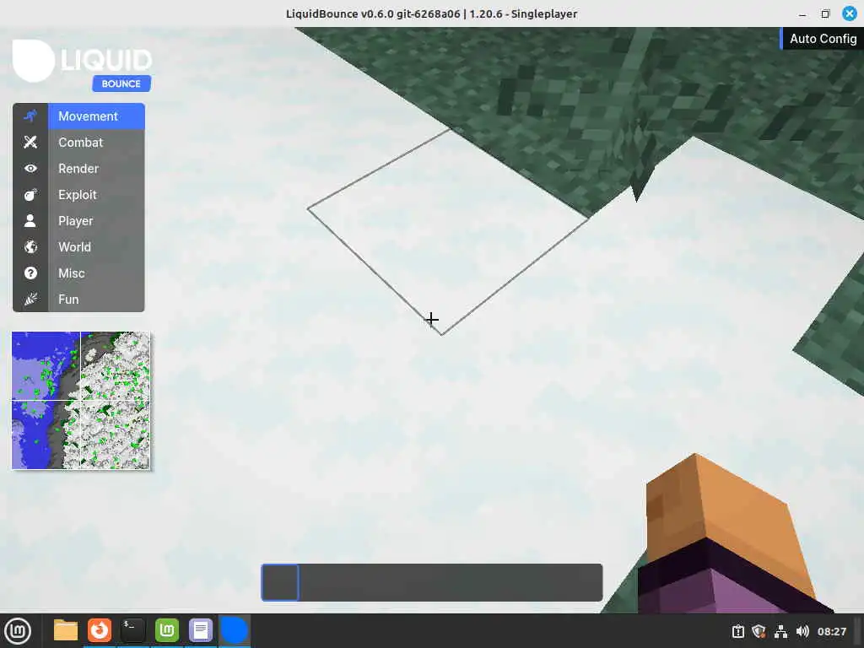Click the volume speaker tray icon
864x648 pixels.
coord(802,631)
